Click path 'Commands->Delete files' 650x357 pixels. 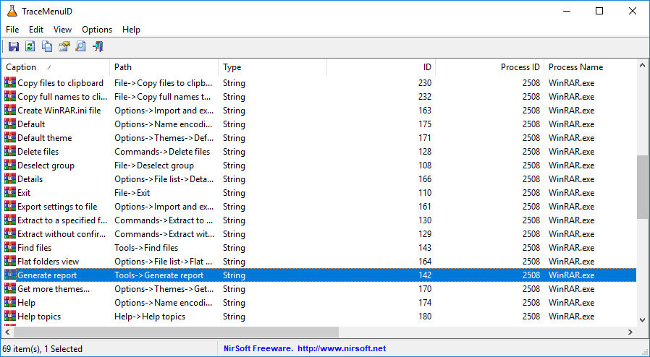pos(162,152)
